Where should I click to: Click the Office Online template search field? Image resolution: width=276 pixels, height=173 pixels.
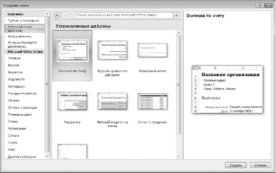coord(124,15)
